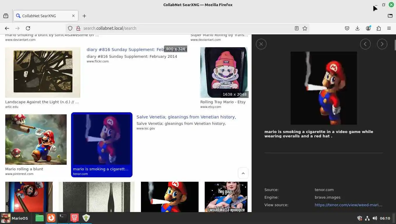The image size is (396, 224).
Task: Open the Rolling Tray Mario Etsy thumbnail
Action: pyautogui.click(x=224, y=72)
